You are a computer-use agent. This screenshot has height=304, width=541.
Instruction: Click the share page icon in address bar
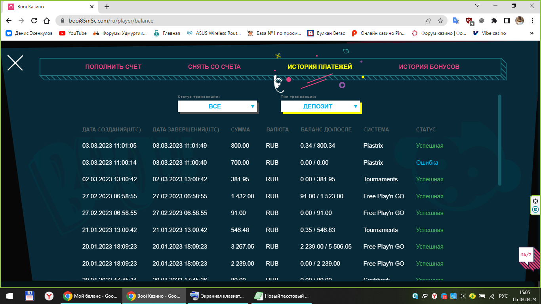point(428,21)
